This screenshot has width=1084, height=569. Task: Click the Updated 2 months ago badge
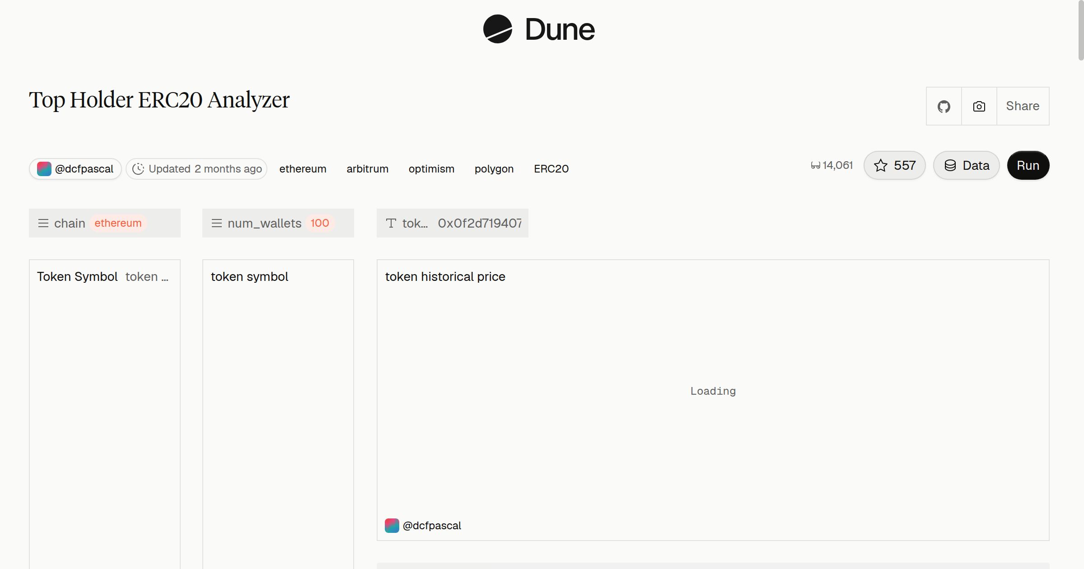[196, 169]
